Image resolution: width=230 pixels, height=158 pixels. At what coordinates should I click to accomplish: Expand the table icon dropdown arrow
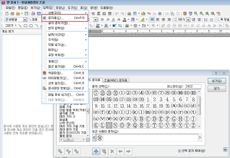(139, 14)
